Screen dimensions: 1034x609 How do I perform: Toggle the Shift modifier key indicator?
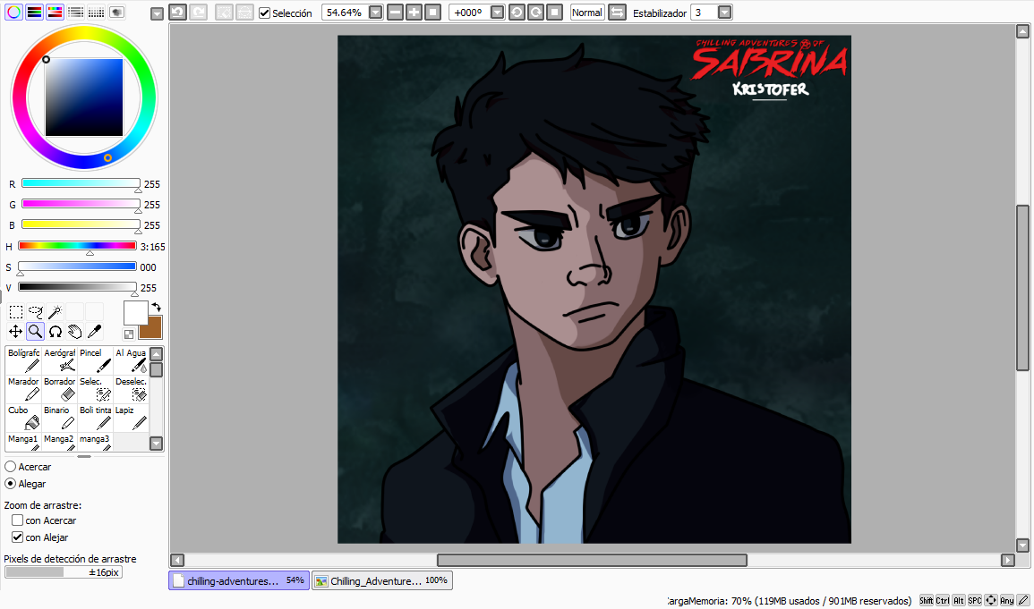click(927, 600)
